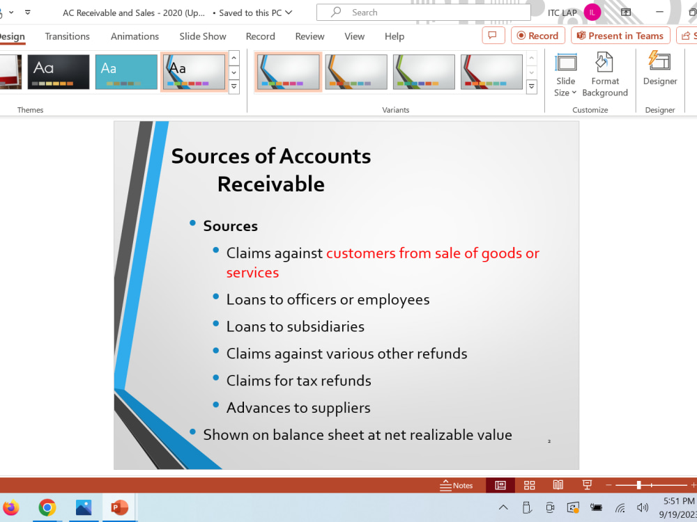The height and width of the screenshot is (522, 697).
Task: Click the slide title Sources of Accounts Receivable
Action: (x=270, y=170)
